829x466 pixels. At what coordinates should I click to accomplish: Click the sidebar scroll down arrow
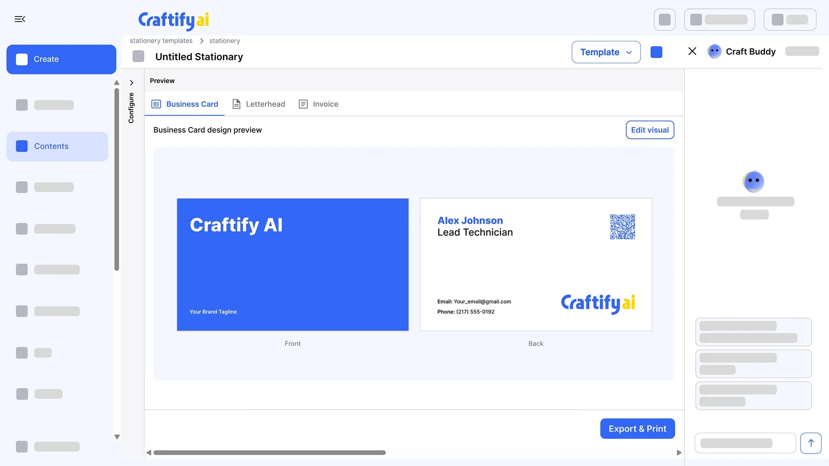pos(117,437)
